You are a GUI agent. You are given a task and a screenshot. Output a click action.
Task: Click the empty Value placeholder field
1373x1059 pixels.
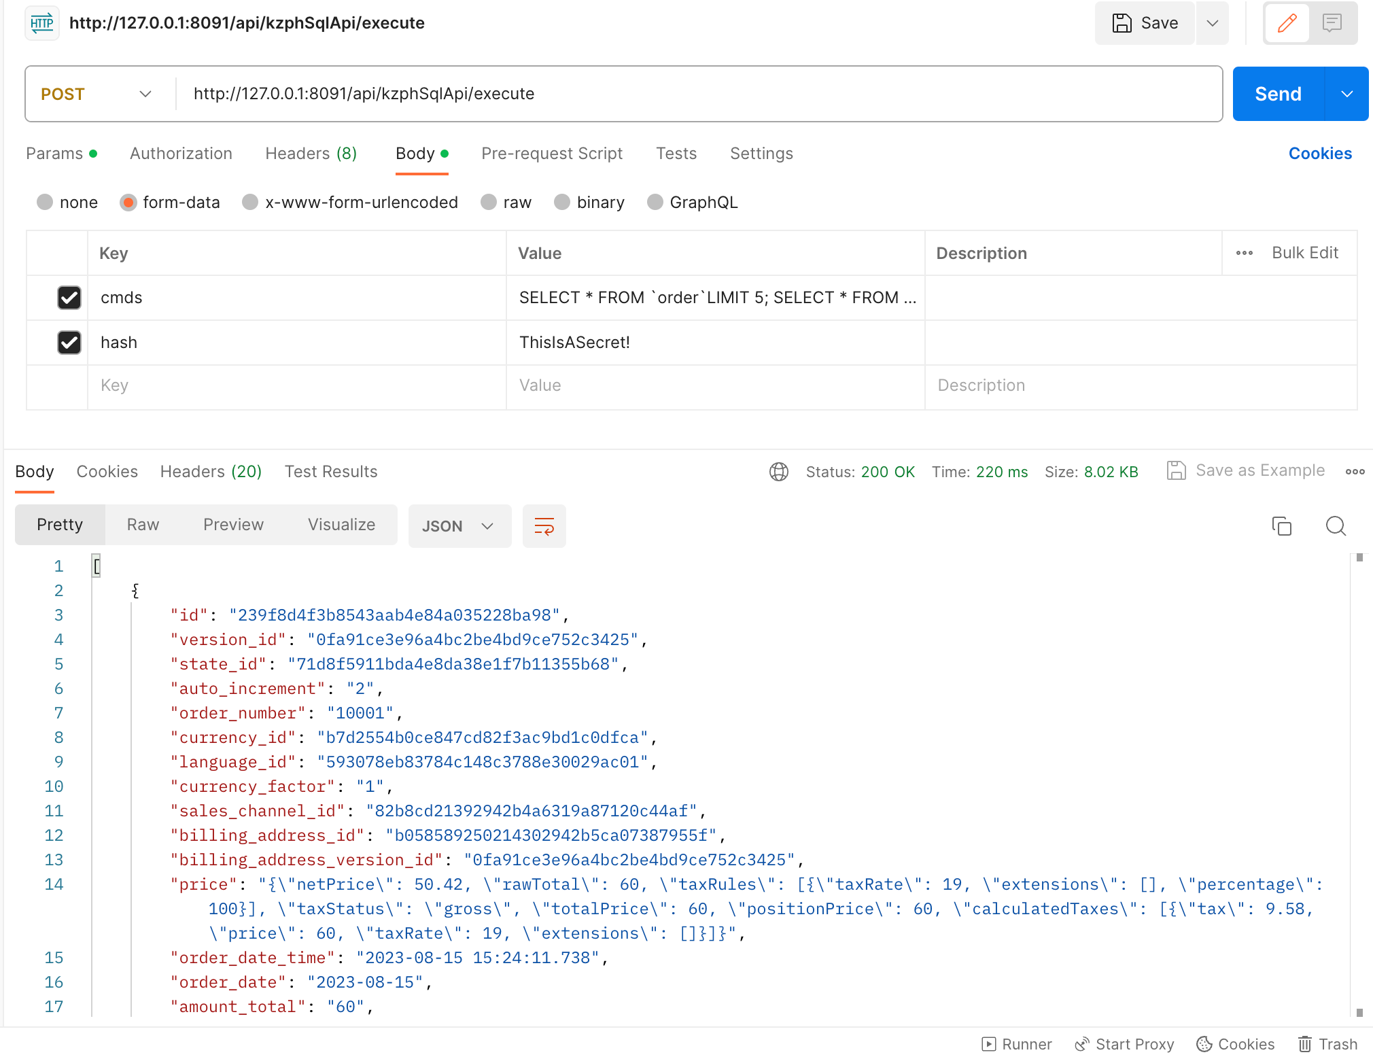716,385
